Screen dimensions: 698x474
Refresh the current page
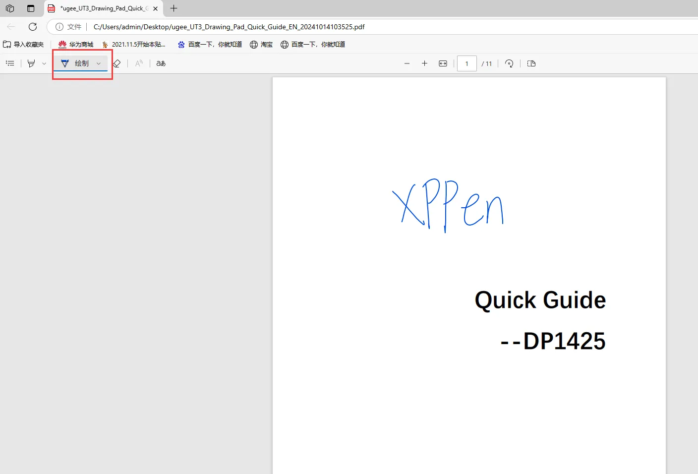33,27
